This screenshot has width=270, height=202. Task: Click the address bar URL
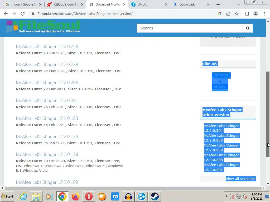[85, 14]
